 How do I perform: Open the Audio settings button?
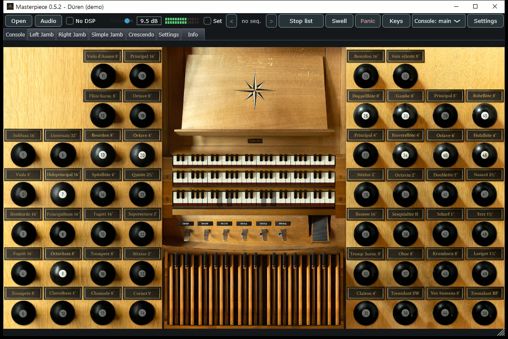pyautogui.click(x=48, y=21)
